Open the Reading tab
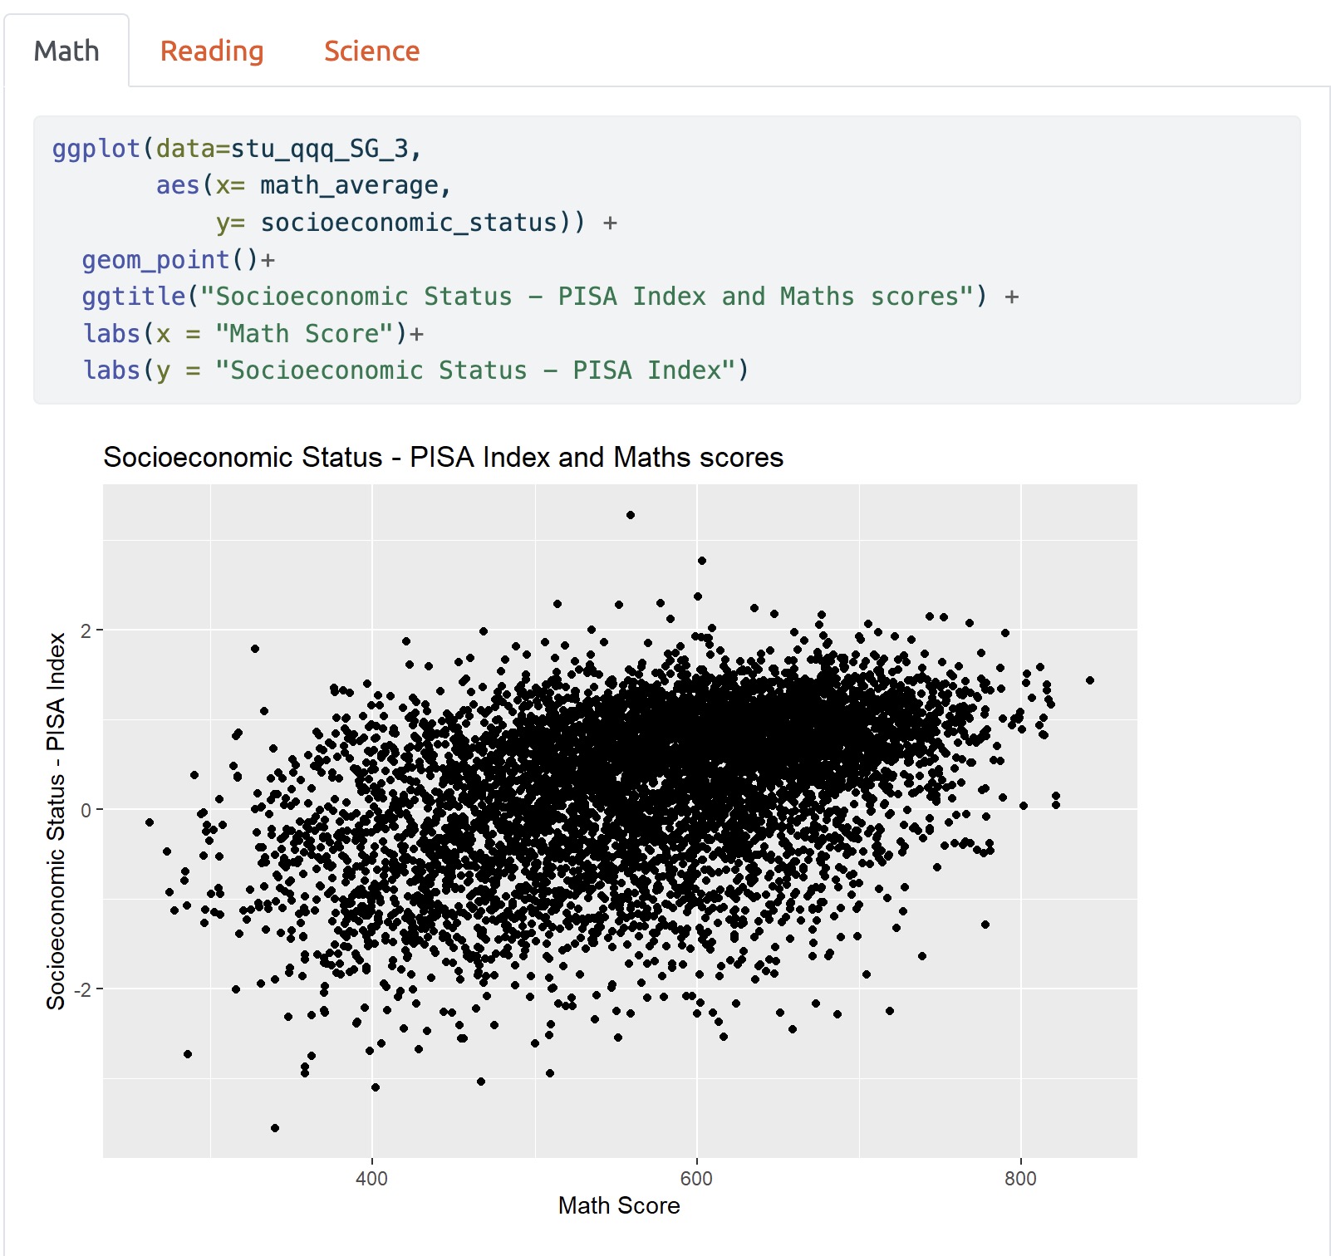 (212, 52)
